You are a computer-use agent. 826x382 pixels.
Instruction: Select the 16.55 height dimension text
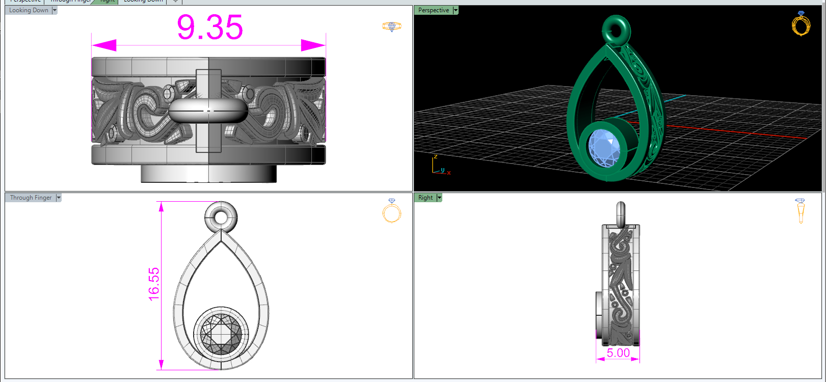(x=154, y=284)
